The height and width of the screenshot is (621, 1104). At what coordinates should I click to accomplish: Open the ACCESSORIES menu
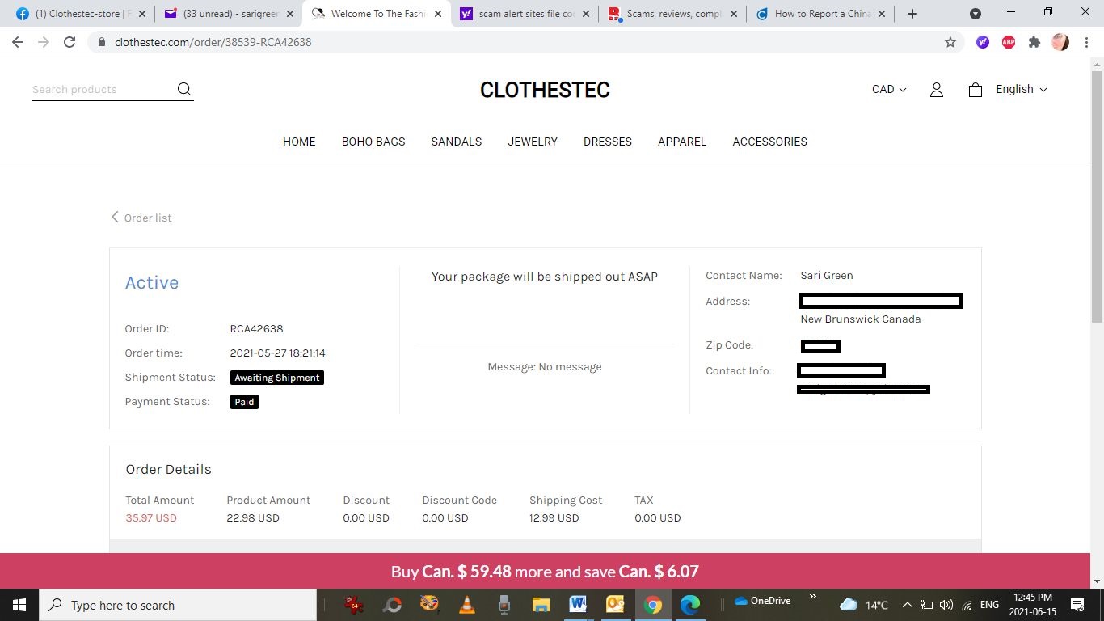tap(770, 142)
